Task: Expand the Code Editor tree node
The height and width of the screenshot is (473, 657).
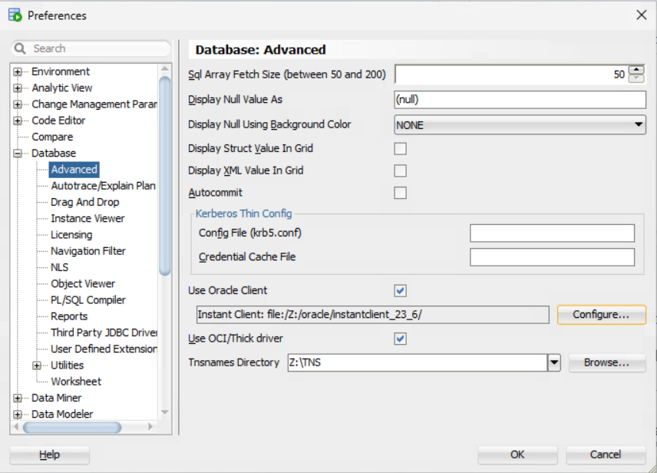Action: (17, 121)
